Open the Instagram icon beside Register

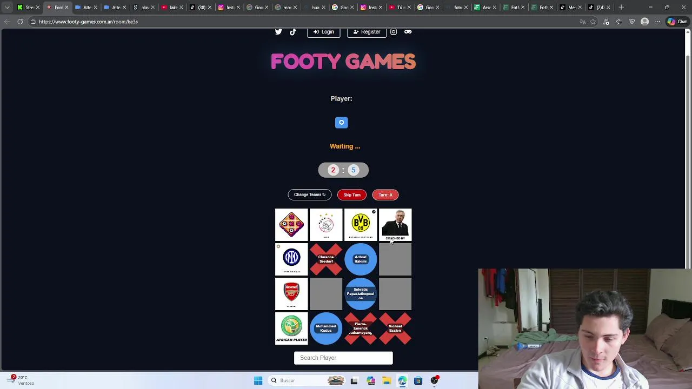pyautogui.click(x=394, y=32)
